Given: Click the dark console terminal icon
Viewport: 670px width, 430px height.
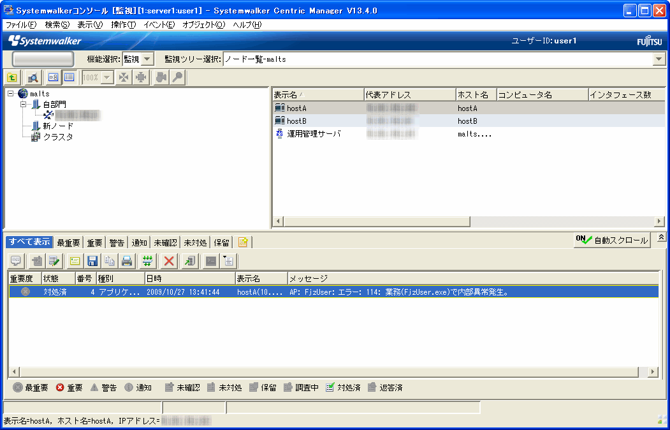Looking at the screenshot, I should click(x=210, y=261).
